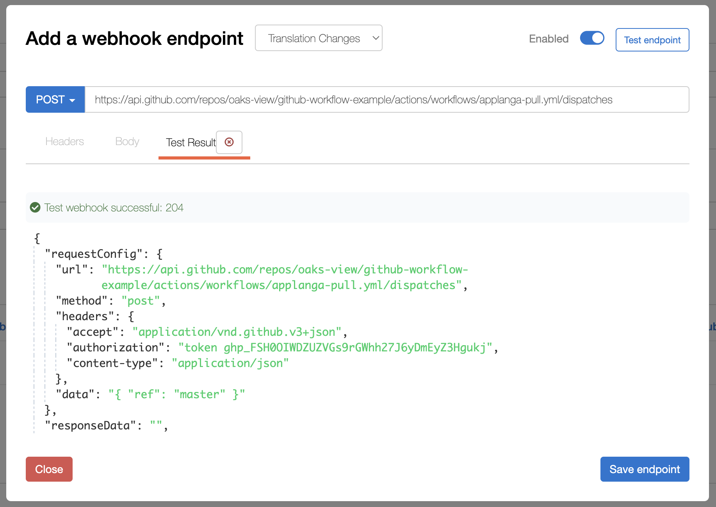Close the webhook dialog
The width and height of the screenshot is (716, 507).
coord(49,469)
